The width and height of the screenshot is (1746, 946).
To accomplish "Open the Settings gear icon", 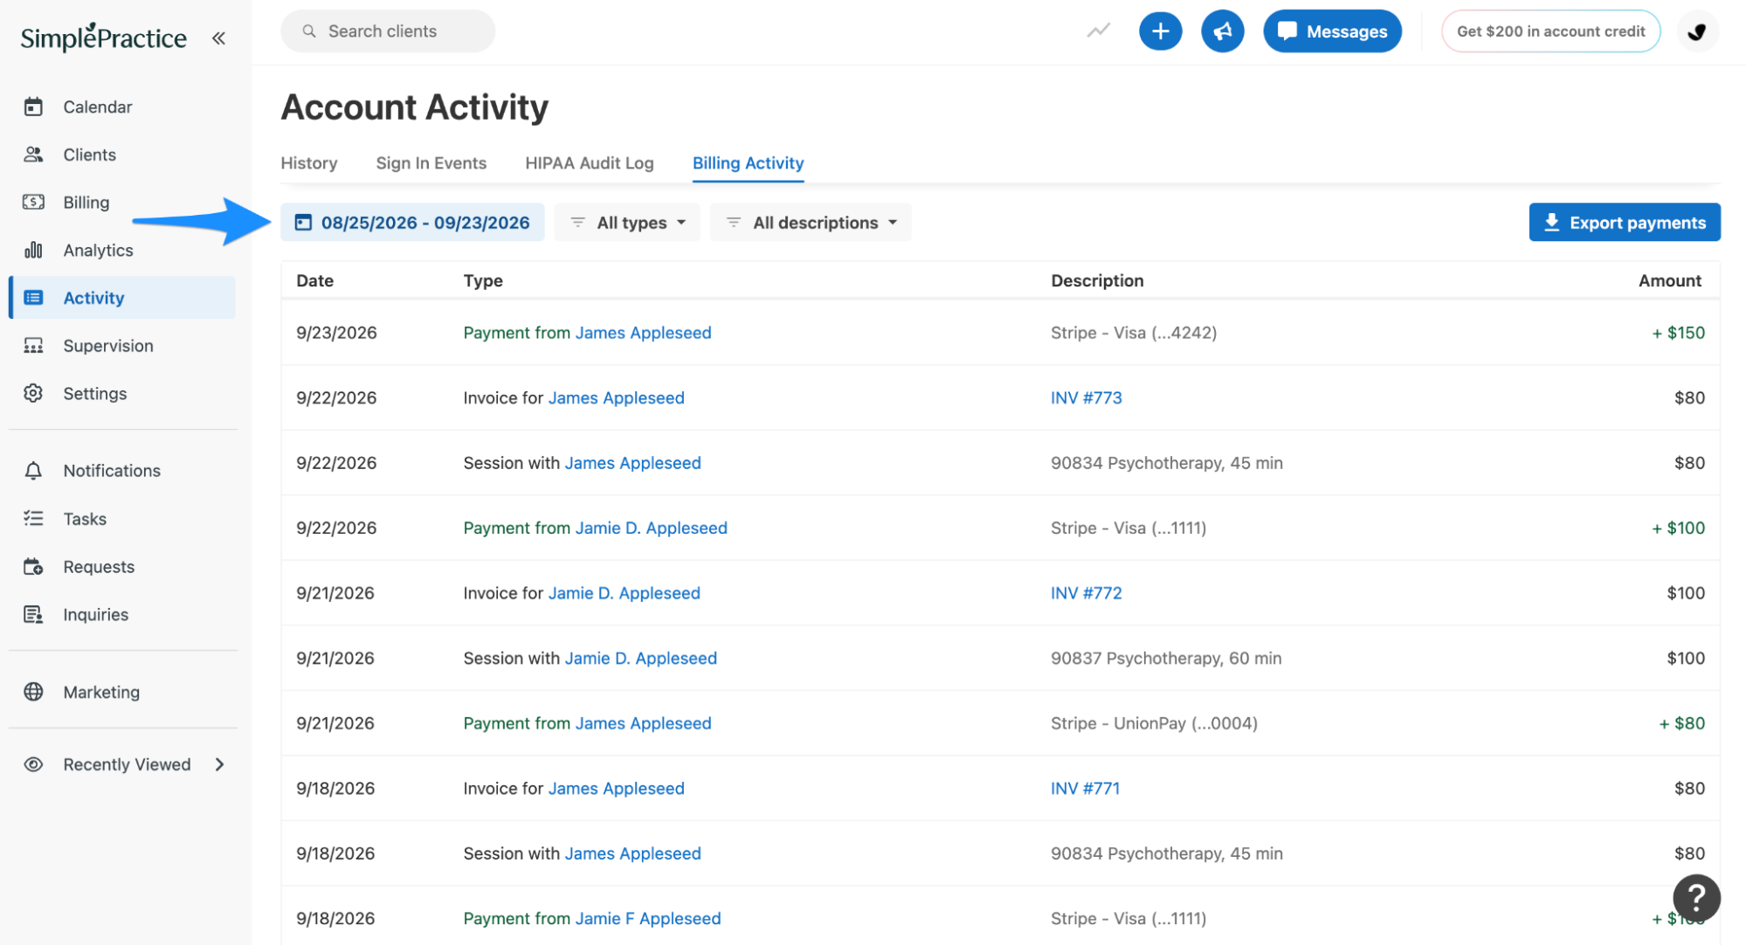I will [x=33, y=393].
